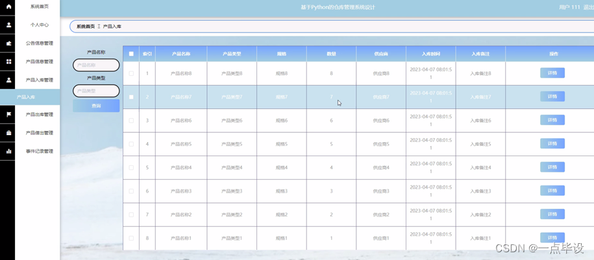This screenshot has height=260, width=594.
Task: Click the person icon beside 个人中心
Action: coord(9,25)
